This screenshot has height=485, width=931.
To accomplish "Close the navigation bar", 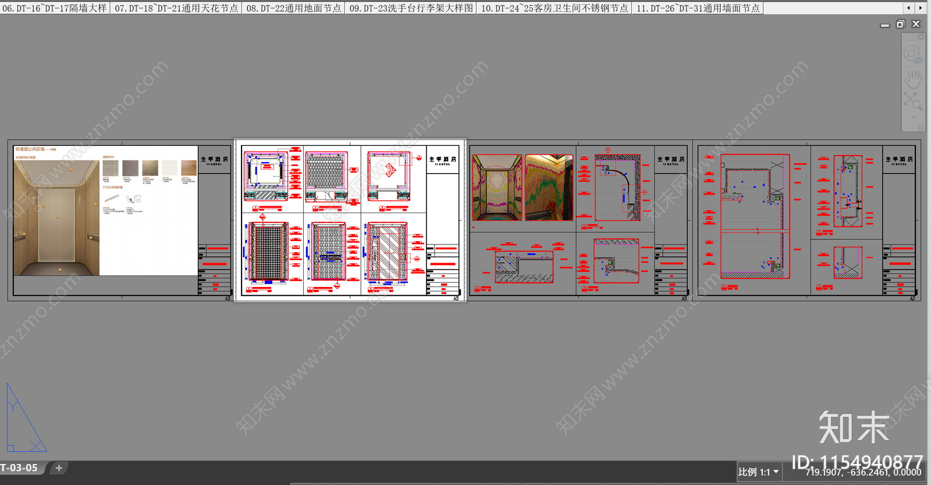I will coord(921,37).
